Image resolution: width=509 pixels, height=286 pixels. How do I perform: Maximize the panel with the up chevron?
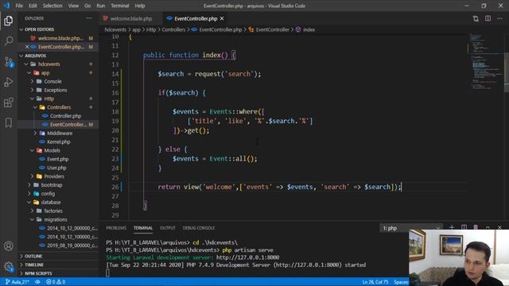pos(488,227)
